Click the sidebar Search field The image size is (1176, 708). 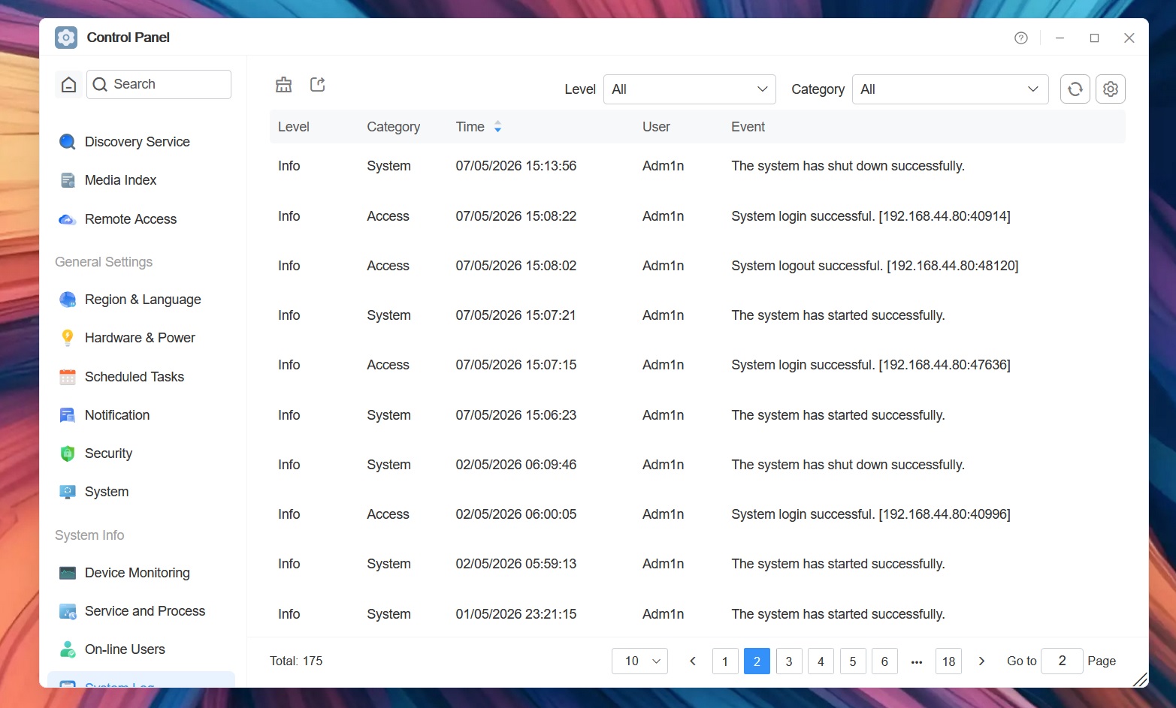point(159,85)
